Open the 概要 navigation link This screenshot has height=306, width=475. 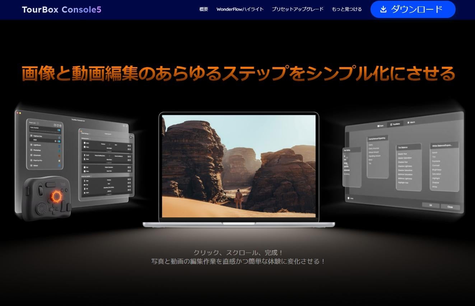point(204,9)
